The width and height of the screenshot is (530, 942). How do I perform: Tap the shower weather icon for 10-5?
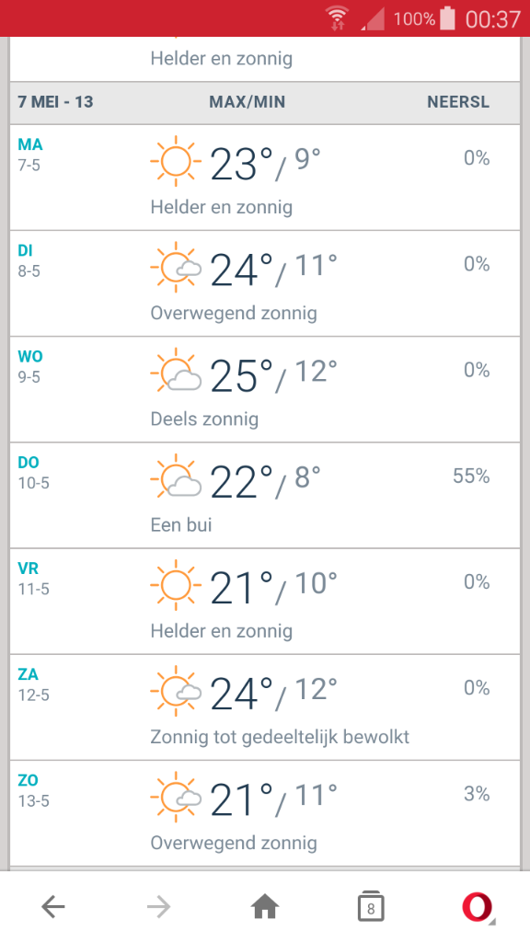(176, 478)
